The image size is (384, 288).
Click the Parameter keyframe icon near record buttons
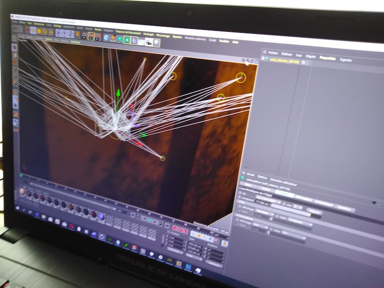tap(211, 239)
